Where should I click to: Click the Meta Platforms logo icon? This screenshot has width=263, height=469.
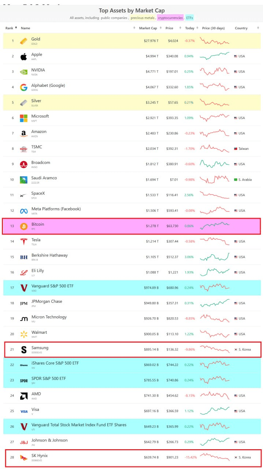24,211
